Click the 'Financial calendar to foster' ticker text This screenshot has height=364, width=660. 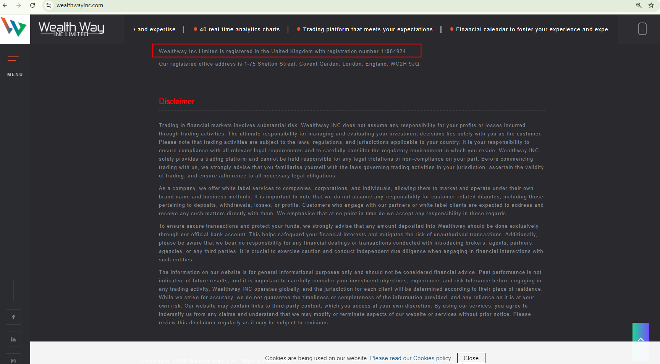[532, 29]
